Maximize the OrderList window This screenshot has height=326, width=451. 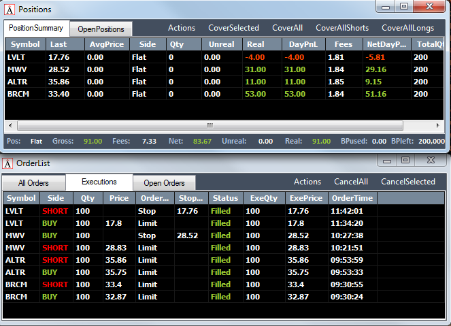(405, 160)
